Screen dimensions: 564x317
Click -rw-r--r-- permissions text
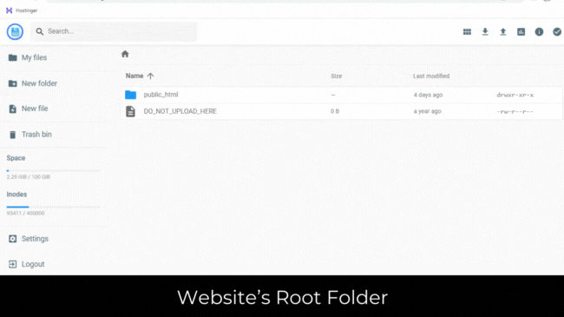pyautogui.click(x=515, y=112)
